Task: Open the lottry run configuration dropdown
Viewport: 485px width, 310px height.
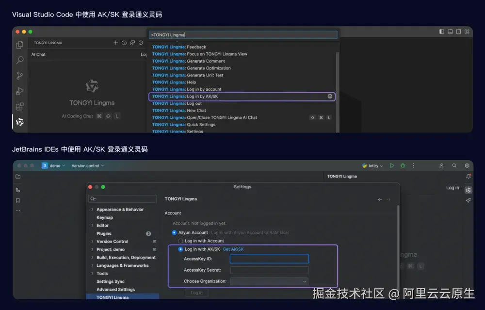Action: (372, 165)
